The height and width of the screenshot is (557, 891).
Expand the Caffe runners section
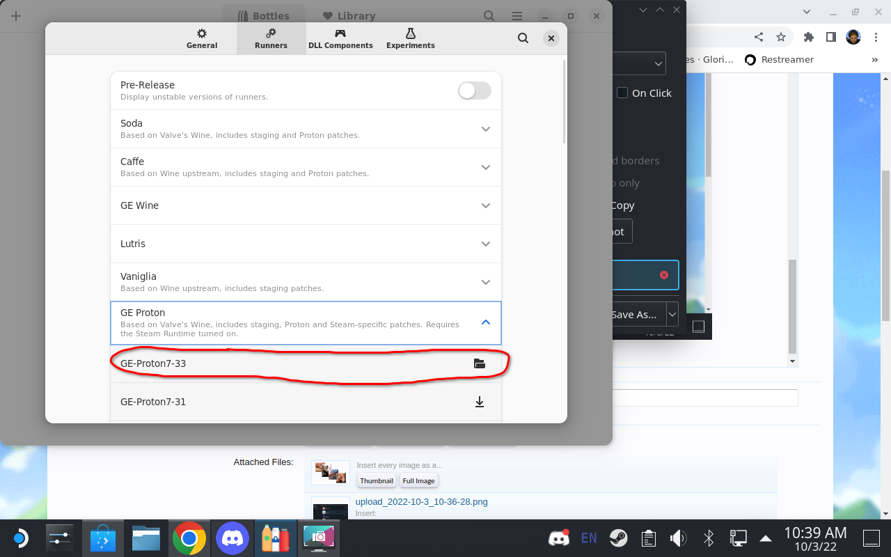pos(486,167)
